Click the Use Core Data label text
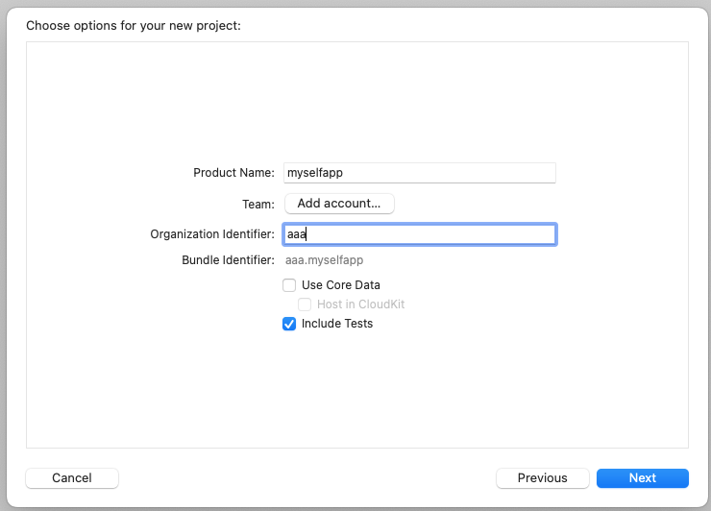The image size is (711, 511). pos(341,285)
